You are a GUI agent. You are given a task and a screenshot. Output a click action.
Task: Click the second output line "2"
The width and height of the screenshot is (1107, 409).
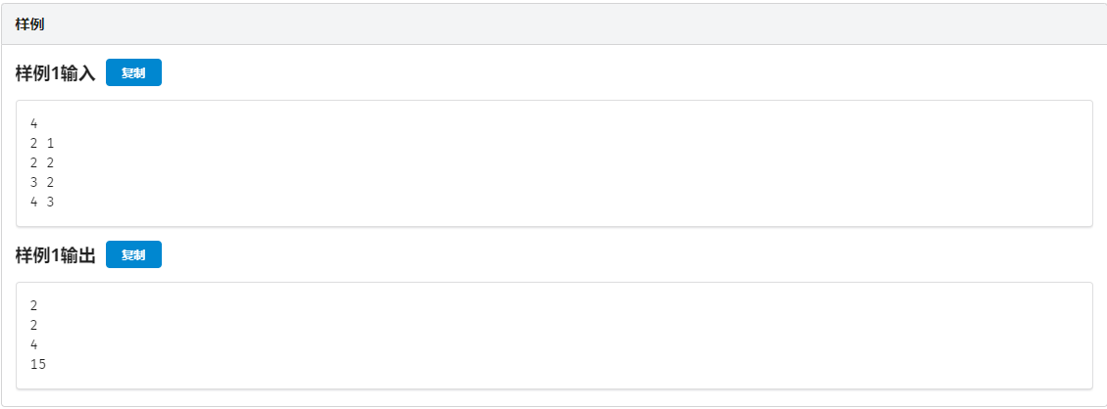tap(34, 326)
